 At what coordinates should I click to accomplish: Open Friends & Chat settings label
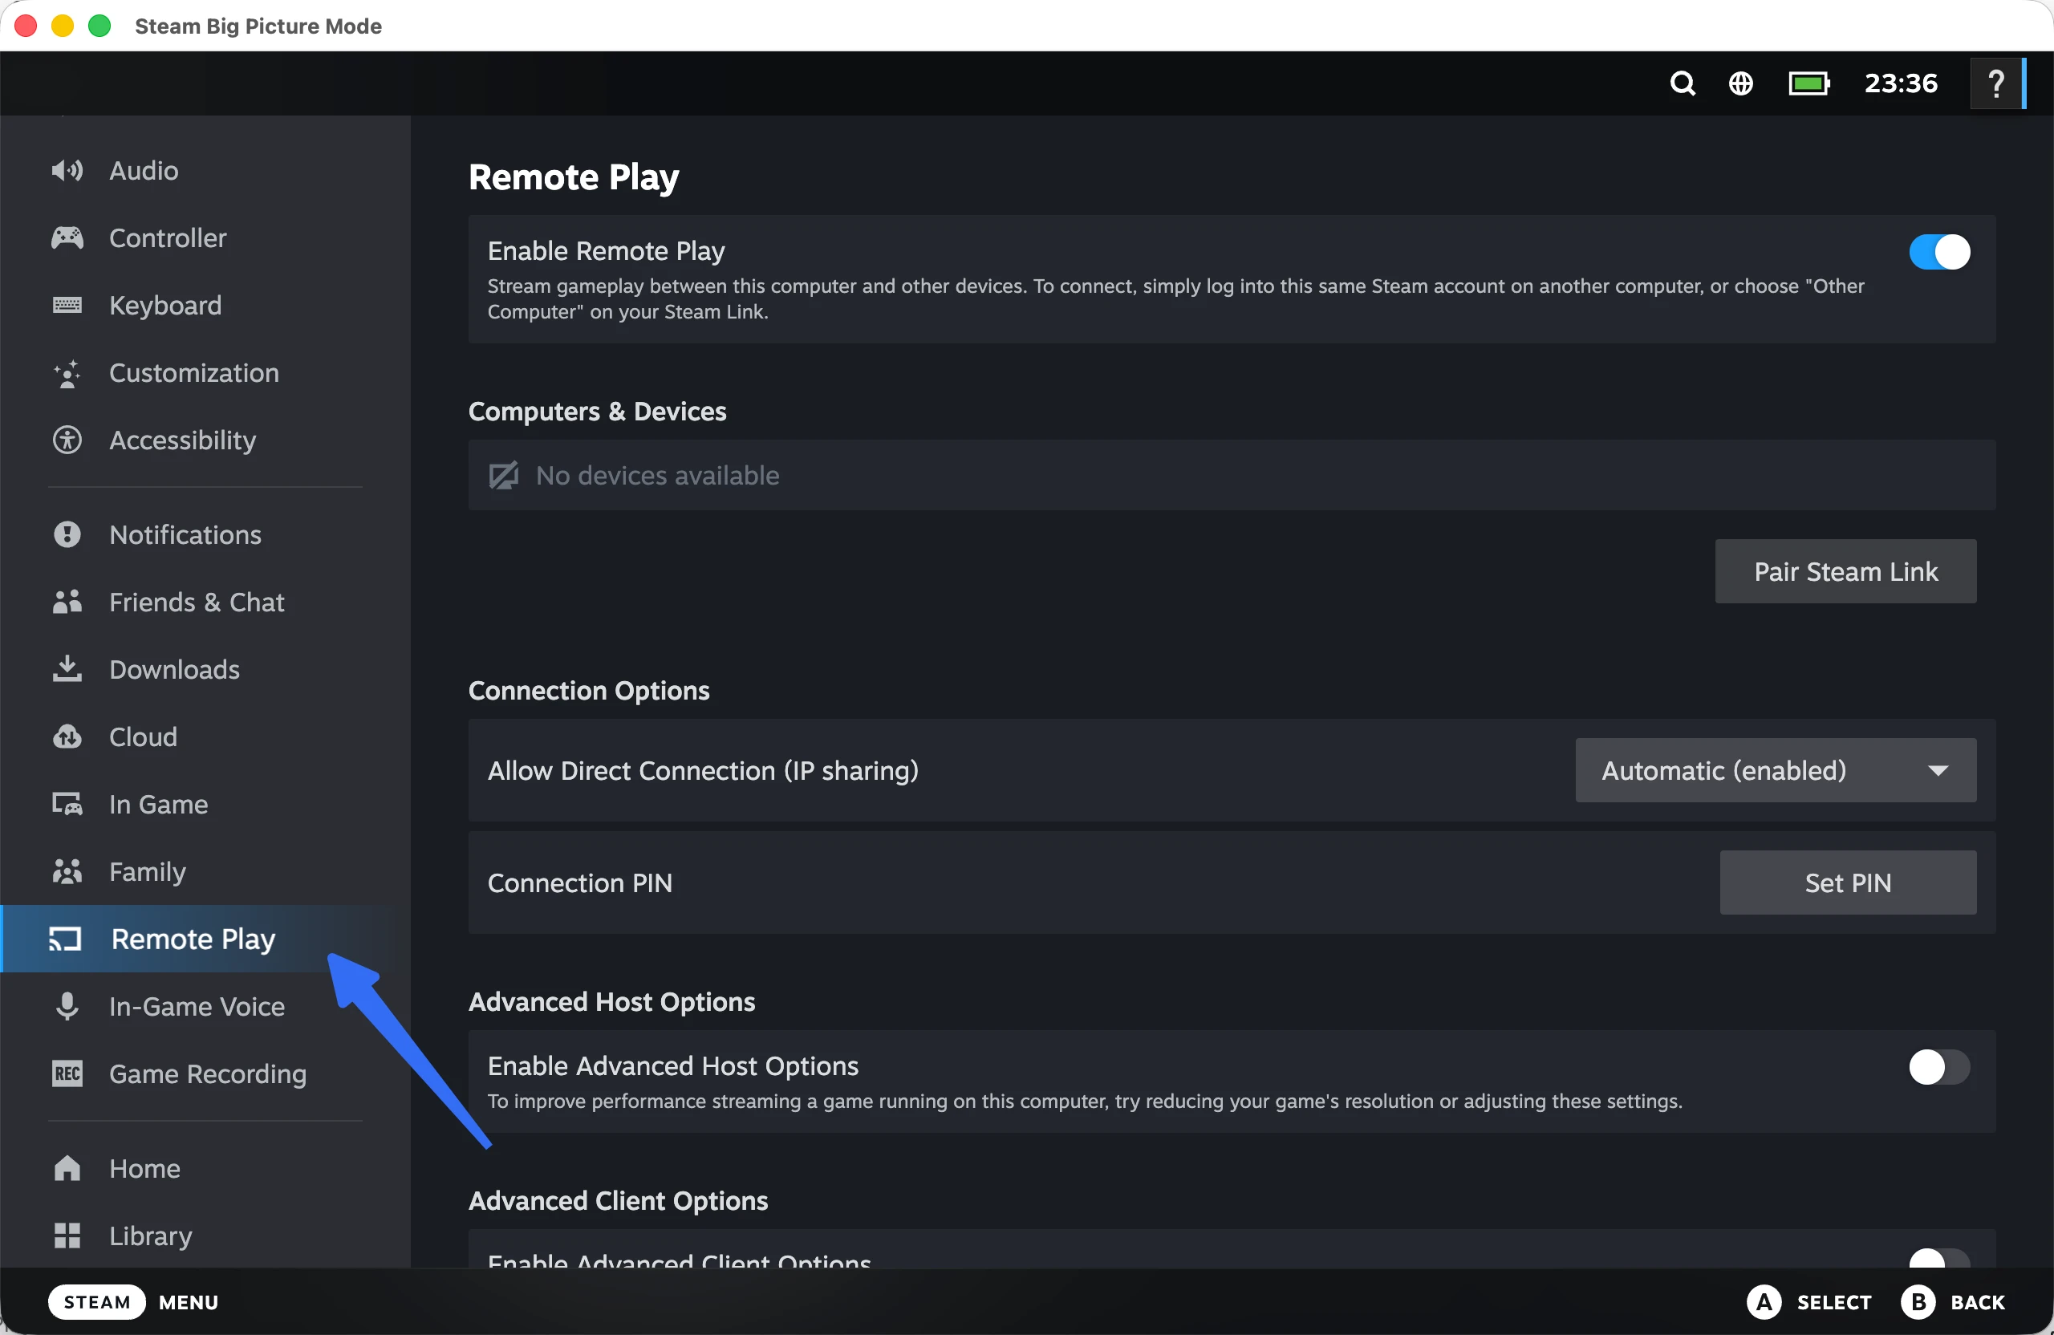[197, 602]
